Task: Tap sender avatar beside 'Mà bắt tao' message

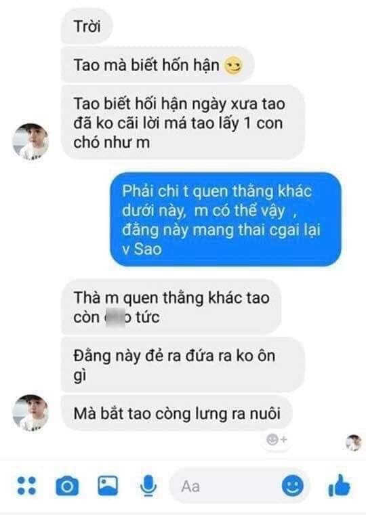Action: coord(30,413)
